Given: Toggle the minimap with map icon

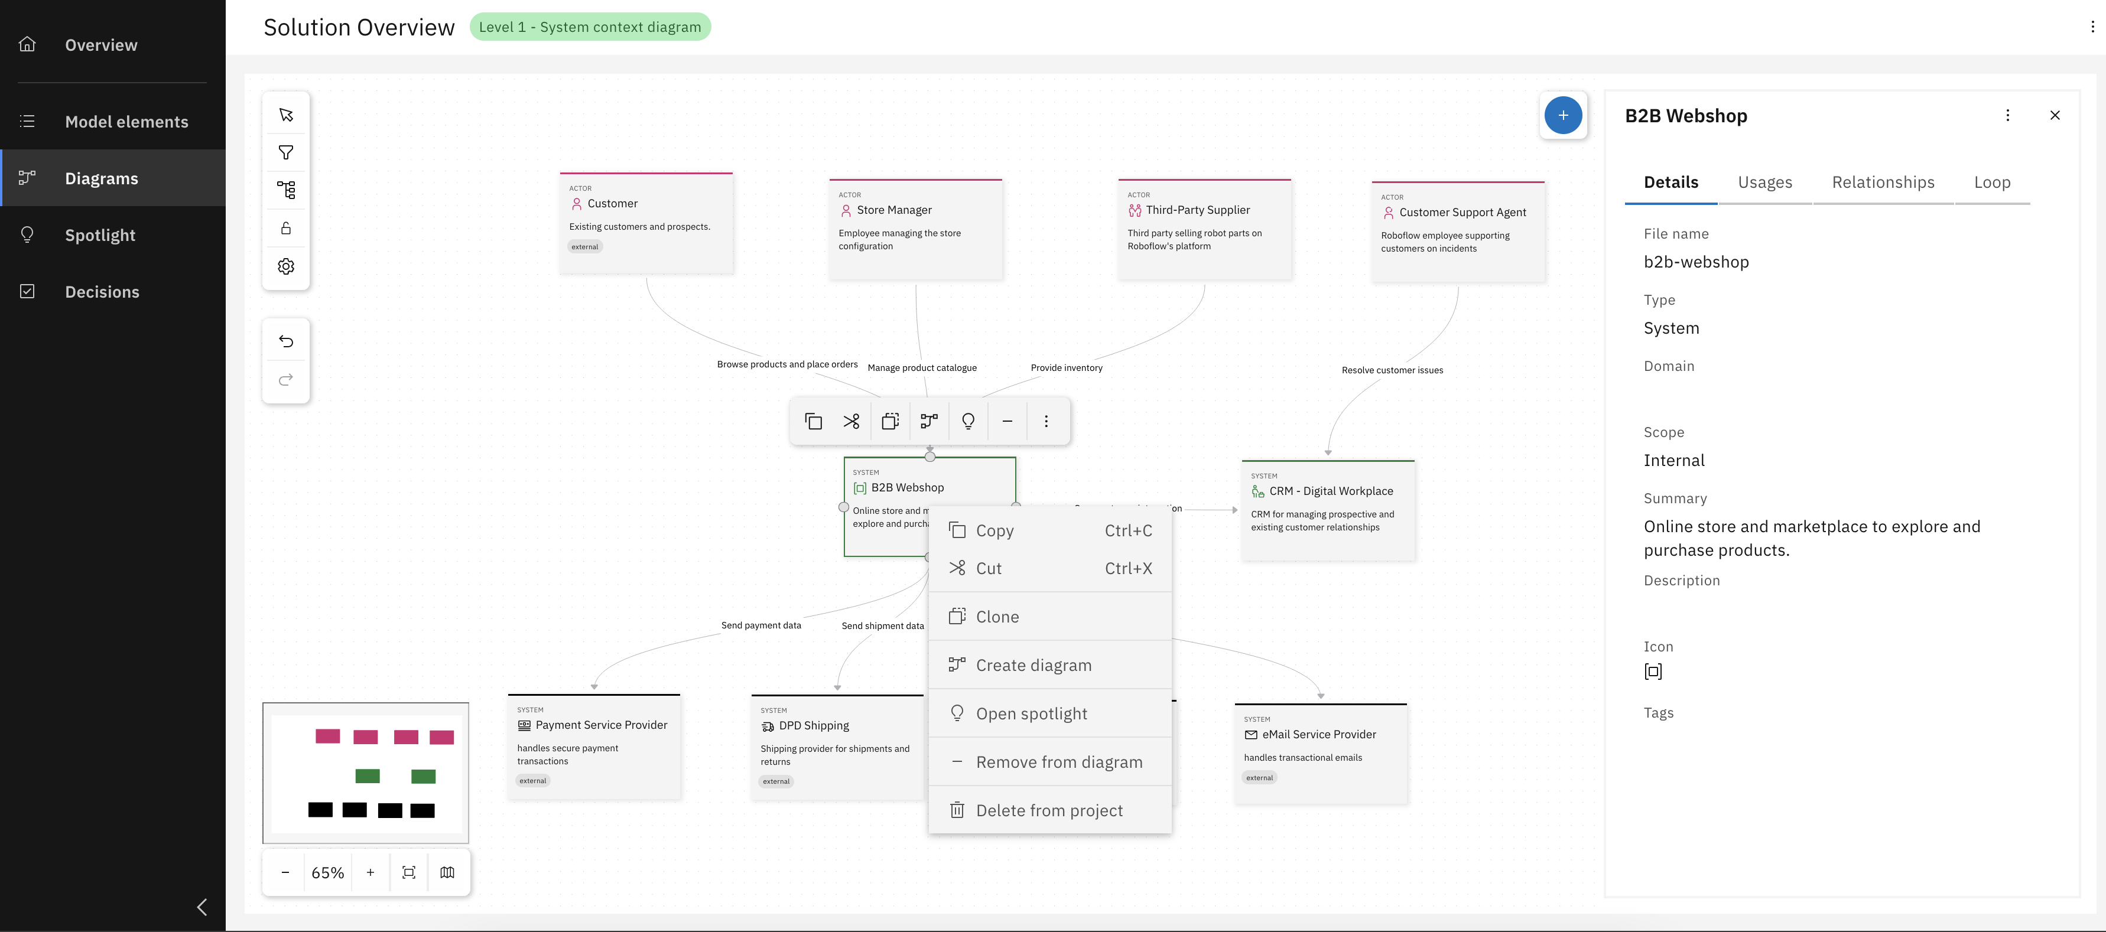Looking at the screenshot, I should click(x=447, y=872).
